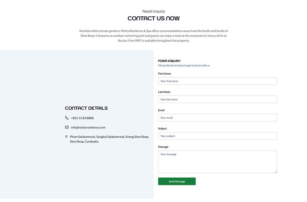Click inside the 'Your message' text area

tap(217, 162)
